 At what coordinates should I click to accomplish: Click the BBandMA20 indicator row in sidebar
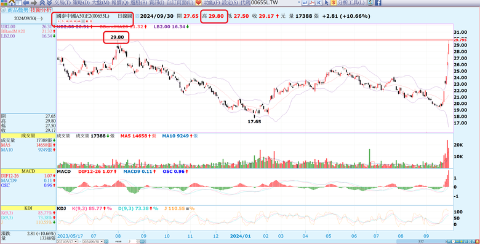click(28, 31)
